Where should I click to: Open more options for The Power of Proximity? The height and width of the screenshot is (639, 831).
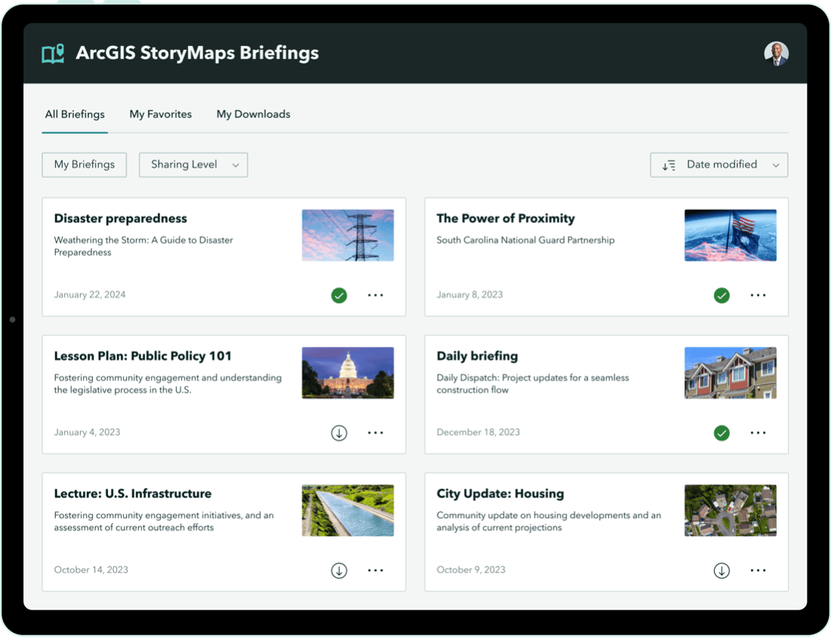[758, 295]
